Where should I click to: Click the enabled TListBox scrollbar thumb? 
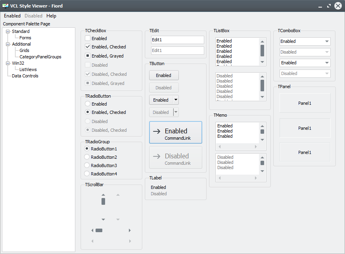pos(262,51)
